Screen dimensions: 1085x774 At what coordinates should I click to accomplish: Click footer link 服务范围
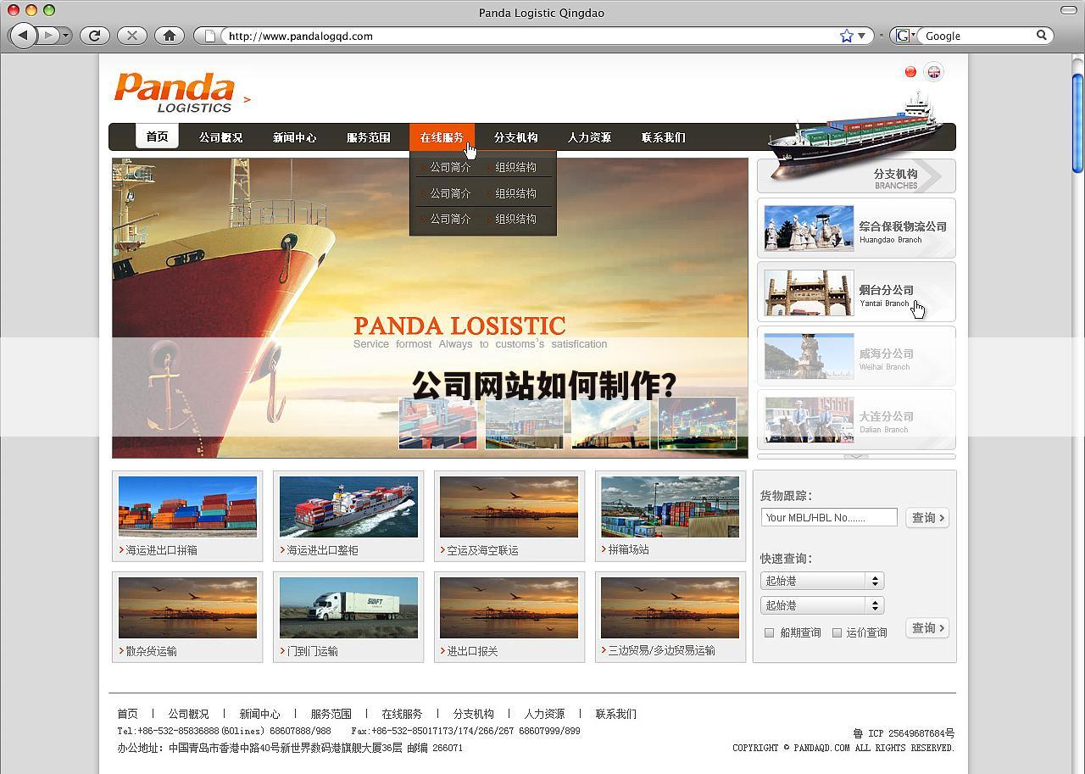point(331,714)
